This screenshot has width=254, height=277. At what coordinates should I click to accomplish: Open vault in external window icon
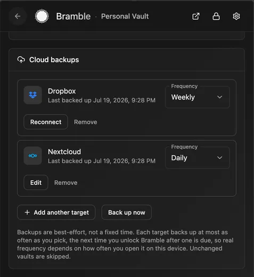196,17
